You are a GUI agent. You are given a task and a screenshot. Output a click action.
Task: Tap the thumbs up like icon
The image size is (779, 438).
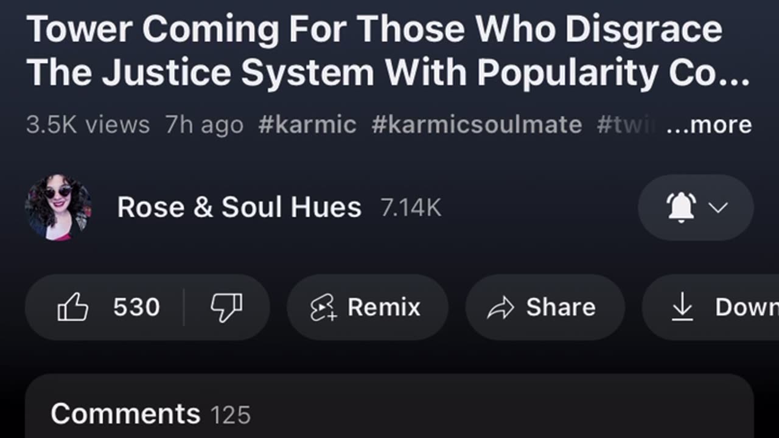tap(73, 307)
